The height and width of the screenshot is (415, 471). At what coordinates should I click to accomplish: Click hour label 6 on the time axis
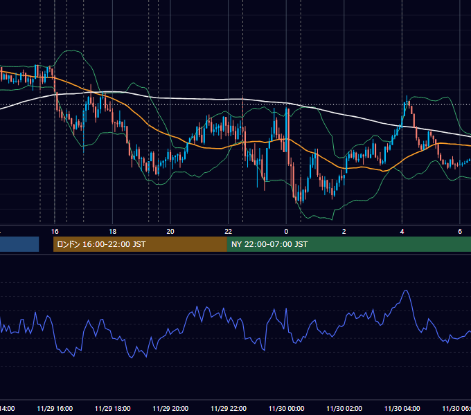click(460, 232)
